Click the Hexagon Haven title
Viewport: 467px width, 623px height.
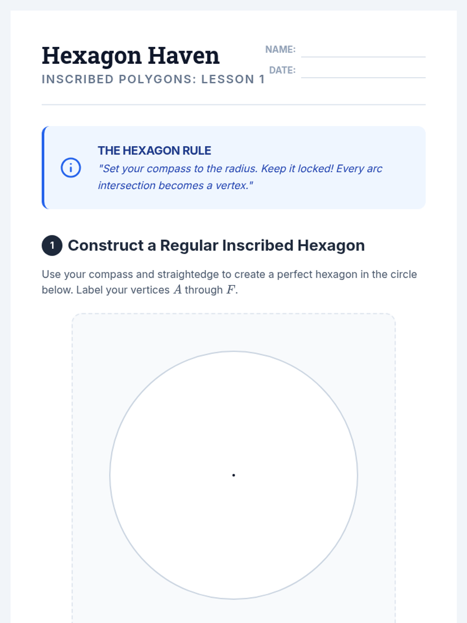(131, 56)
